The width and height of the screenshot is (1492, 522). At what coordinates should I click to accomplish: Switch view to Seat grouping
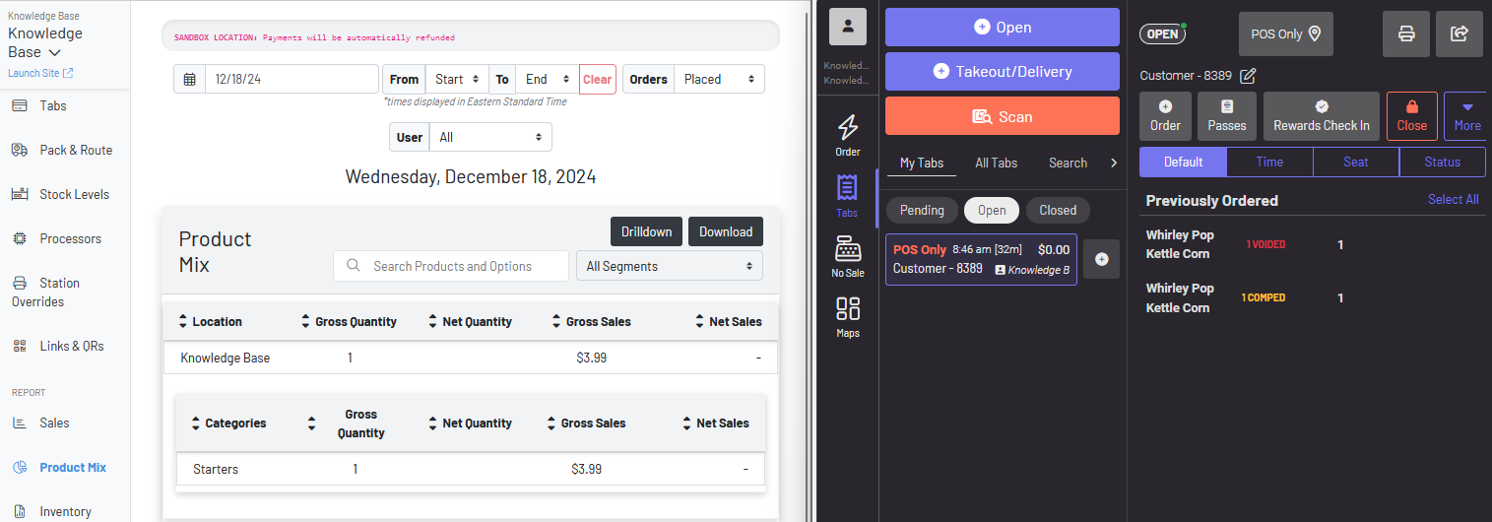coord(1355,162)
